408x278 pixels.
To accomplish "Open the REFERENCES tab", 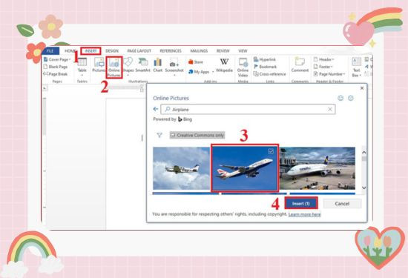I will pos(171,51).
